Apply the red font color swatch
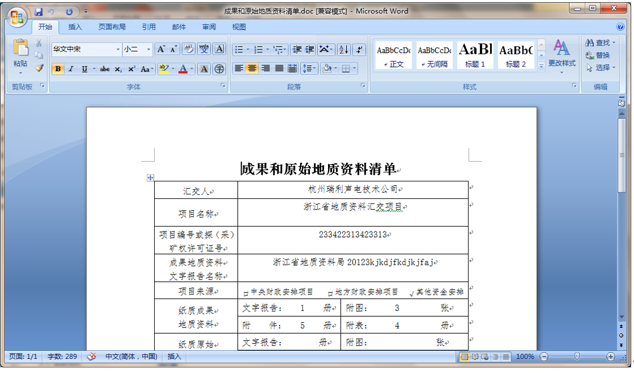Viewport: 634px width, 373px height. 183,69
